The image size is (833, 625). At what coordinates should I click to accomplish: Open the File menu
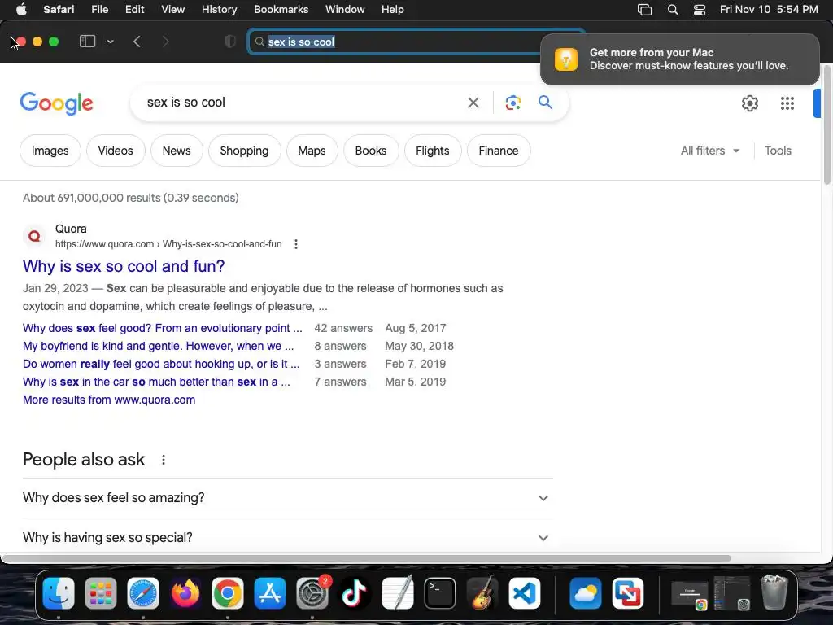point(99,10)
